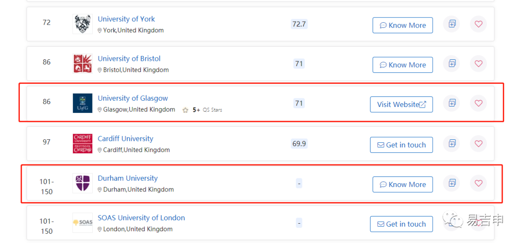Click Know More for University of York
This screenshot has width=521, height=243.
(x=403, y=25)
